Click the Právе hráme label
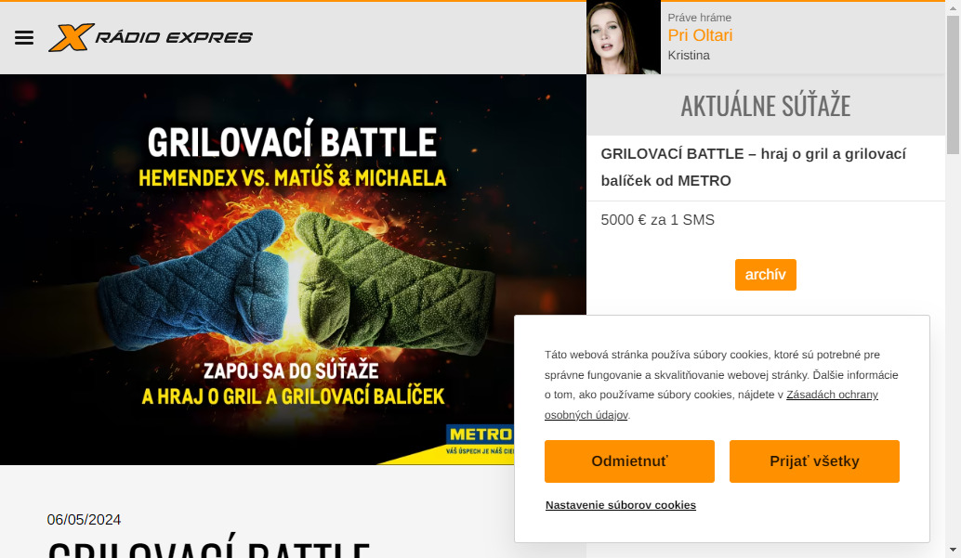Screen dimensions: 961x558 (x=699, y=18)
